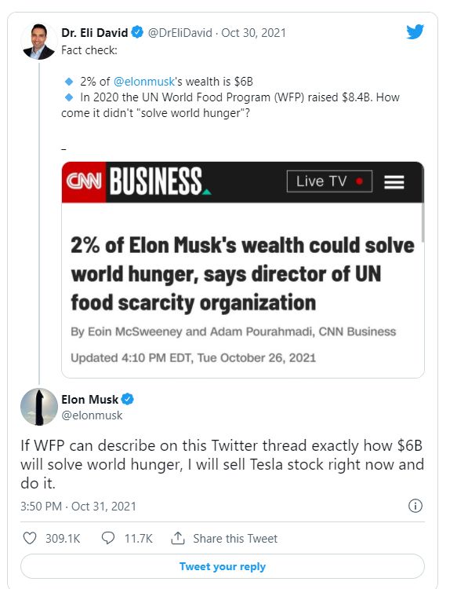Click the Live TV button
Viewport: 468px width, 589px height.
(329, 181)
